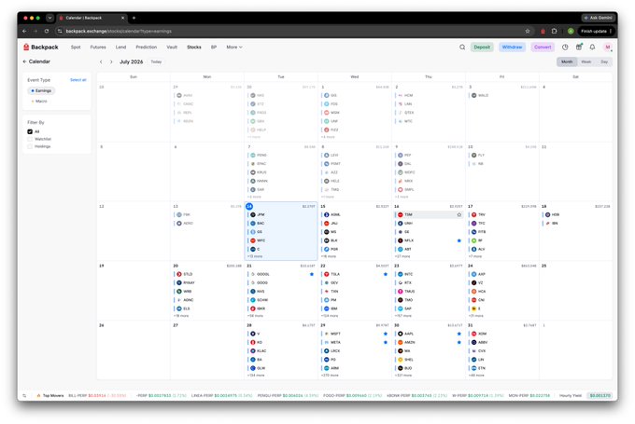
Task: Open the Chrome tab search dropdown
Action: pos(49,18)
